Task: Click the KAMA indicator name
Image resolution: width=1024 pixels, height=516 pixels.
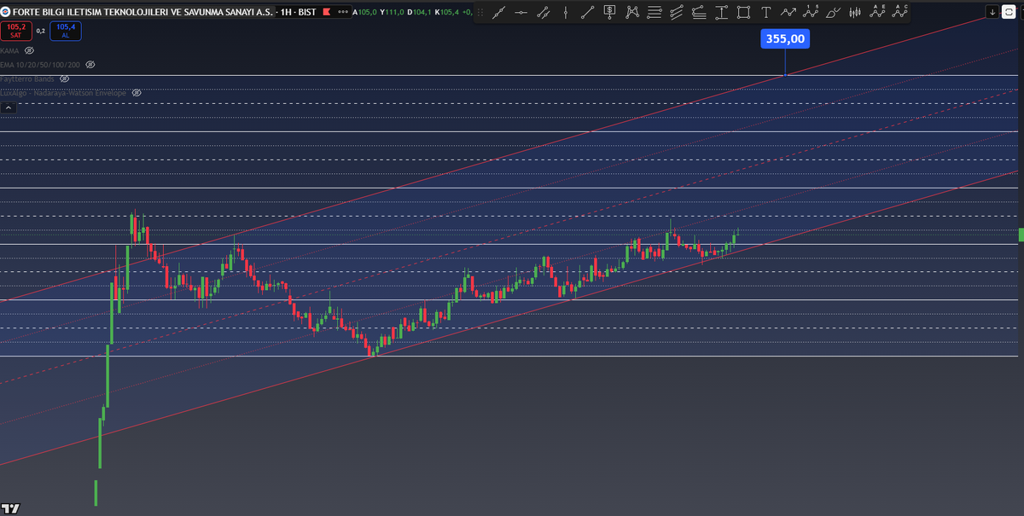Action: tap(11, 51)
